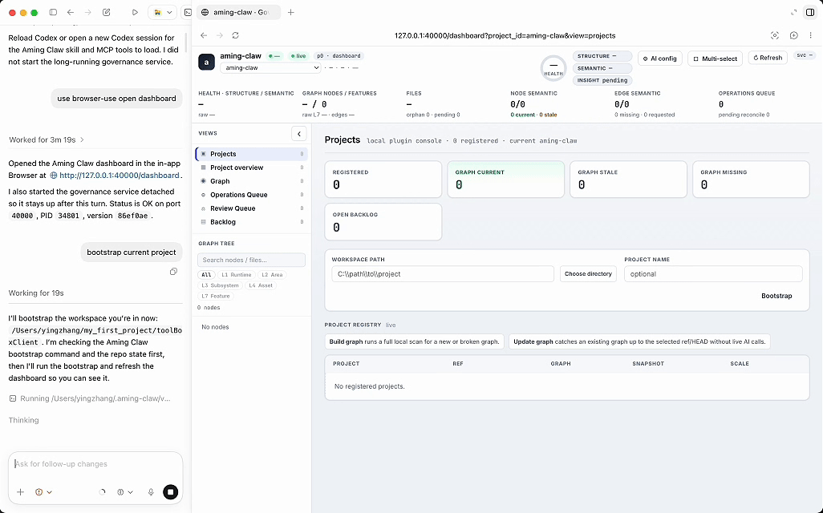This screenshot has width=823, height=513.
Task: Click the p0 · dashboard badge
Action: tap(339, 55)
